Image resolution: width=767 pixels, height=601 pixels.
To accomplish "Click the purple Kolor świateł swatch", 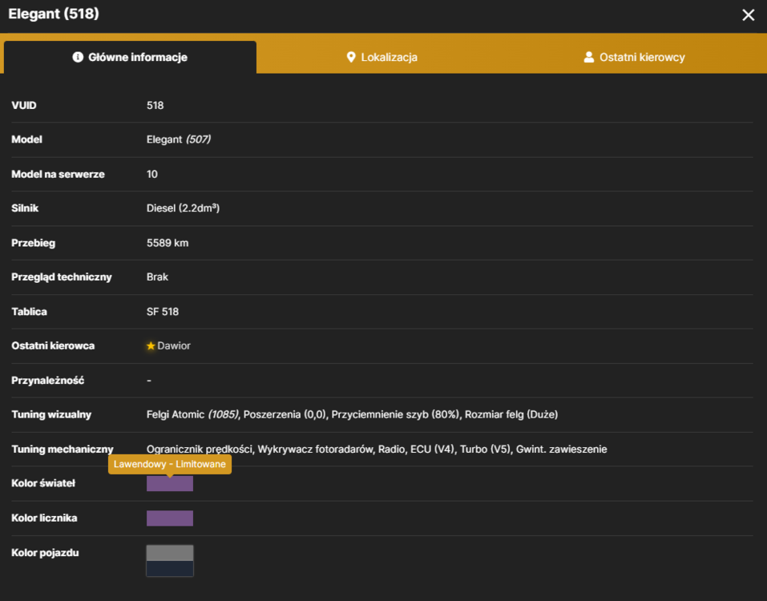I will (170, 484).
